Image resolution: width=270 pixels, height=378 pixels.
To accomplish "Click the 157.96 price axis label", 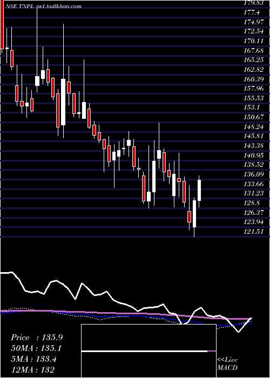I will pyautogui.click(x=253, y=89).
